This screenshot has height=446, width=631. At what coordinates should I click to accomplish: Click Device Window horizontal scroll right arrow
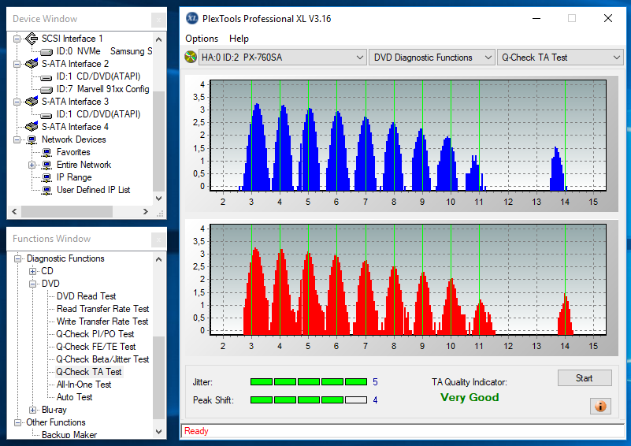(x=146, y=212)
